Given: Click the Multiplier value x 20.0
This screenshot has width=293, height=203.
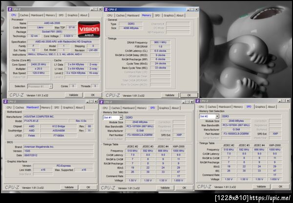Looking at the screenshot, I should coord(39,68).
